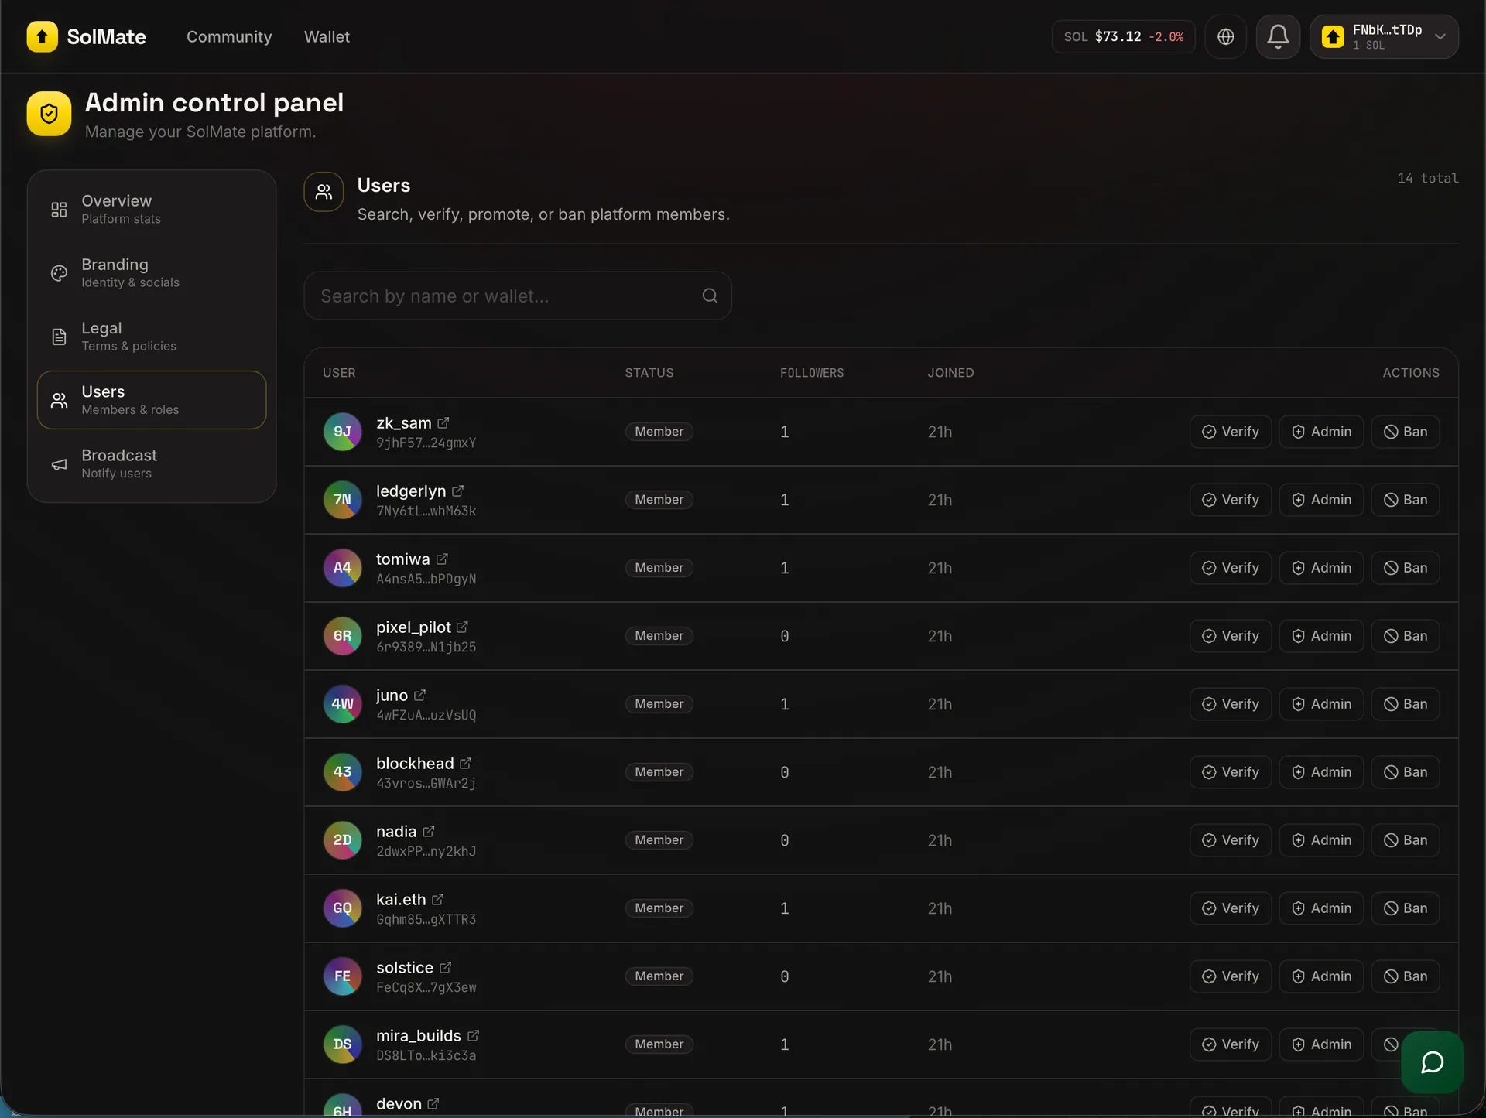This screenshot has width=1486, height=1118.
Task: Focus the search by name or wallet field
Action: [x=518, y=296]
